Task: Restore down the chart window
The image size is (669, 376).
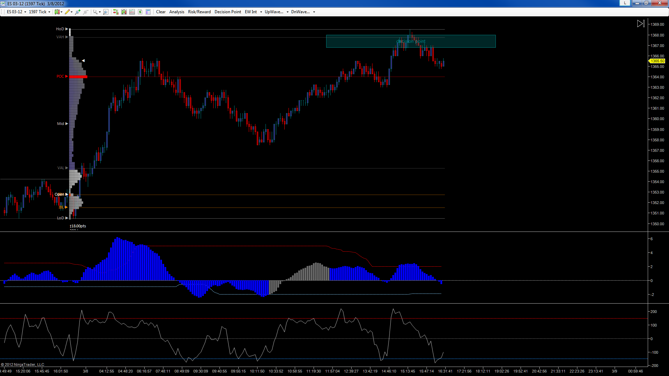Action: tap(646, 3)
